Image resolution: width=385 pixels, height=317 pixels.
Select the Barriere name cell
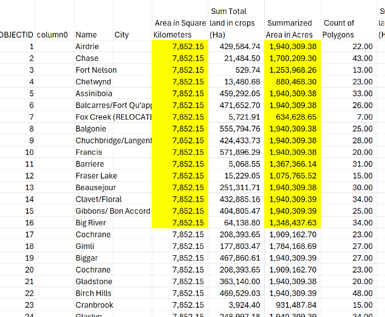90,164
